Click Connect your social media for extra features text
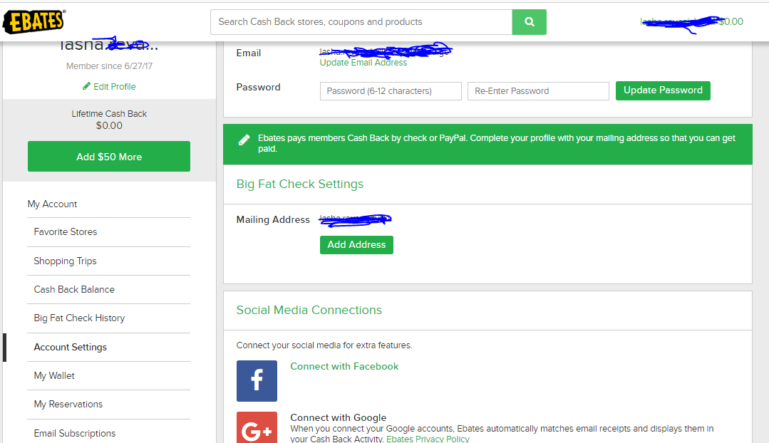 tap(324, 345)
